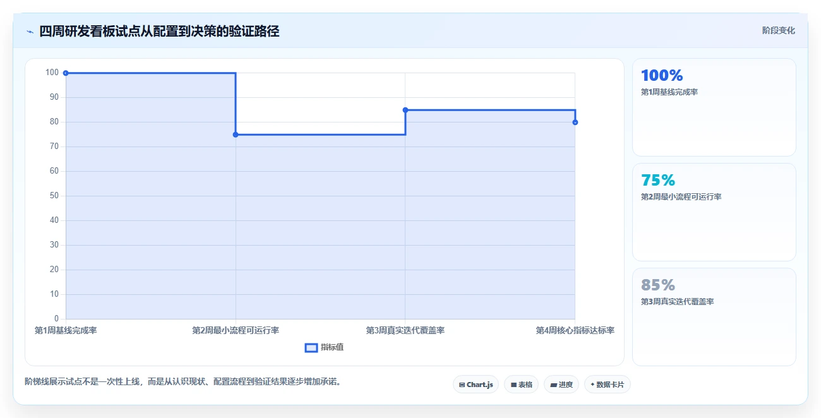Image resolution: width=821 pixels, height=418 pixels.
Task: Click the 85% value text
Action: click(x=658, y=285)
